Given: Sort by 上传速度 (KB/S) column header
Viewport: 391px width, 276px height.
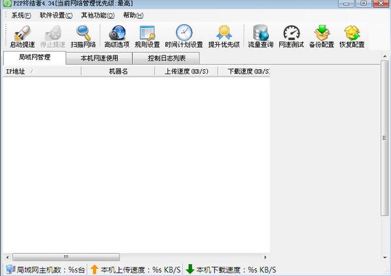Looking at the screenshot, I should [x=186, y=71].
